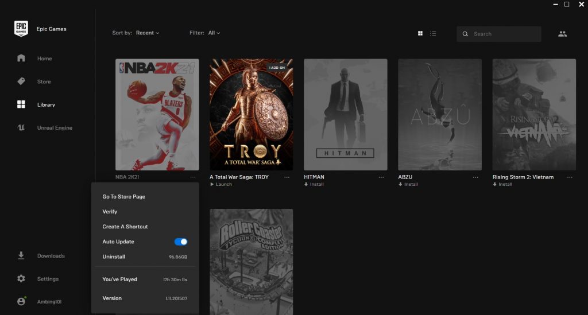Minimize the launcher window
This screenshot has width=588, height=315.
[555, 4]
